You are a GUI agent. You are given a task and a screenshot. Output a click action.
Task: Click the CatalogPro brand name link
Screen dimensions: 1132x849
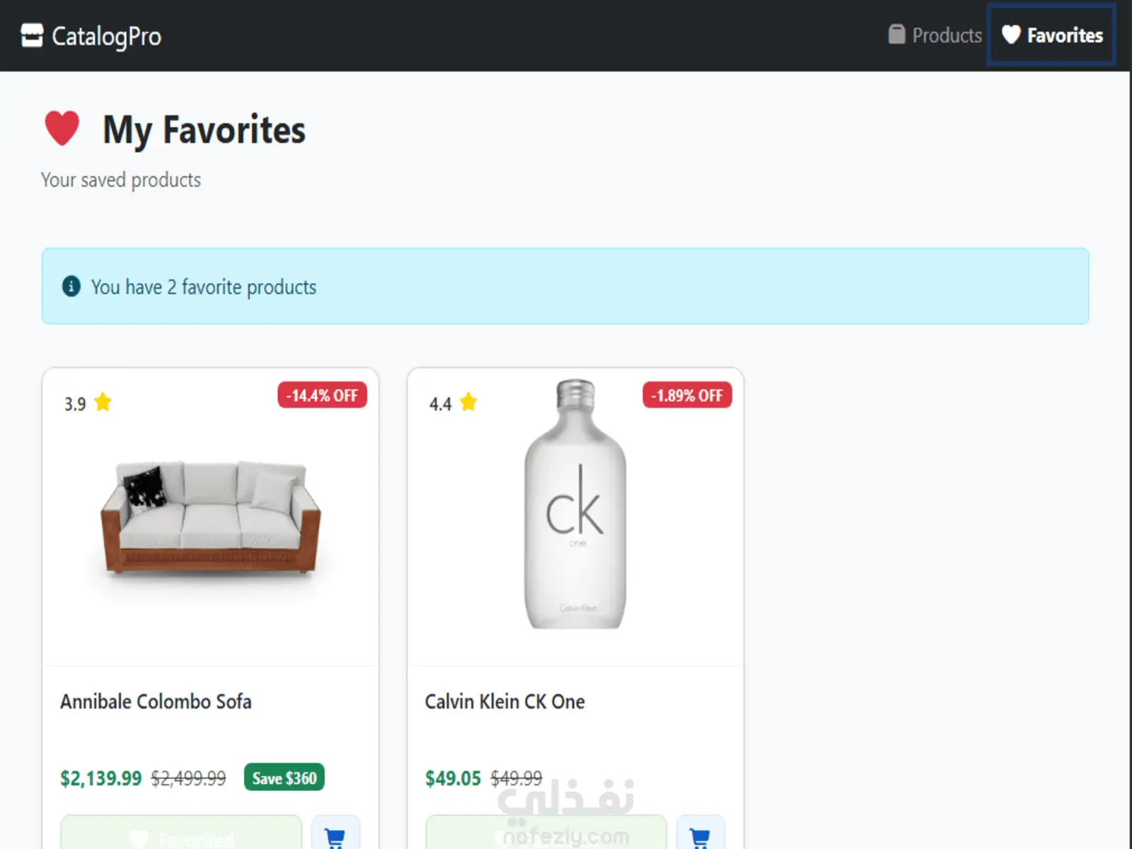(x=106, y=36)
